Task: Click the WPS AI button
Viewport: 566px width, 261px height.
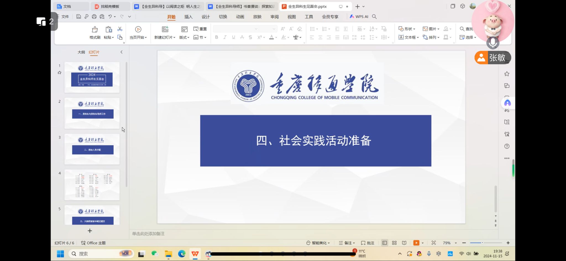Action: point(359,17)
